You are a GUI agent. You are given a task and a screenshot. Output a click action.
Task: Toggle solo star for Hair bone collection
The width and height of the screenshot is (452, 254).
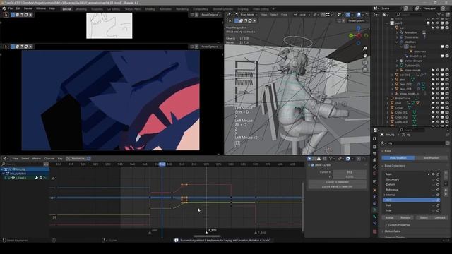point(438,205)
